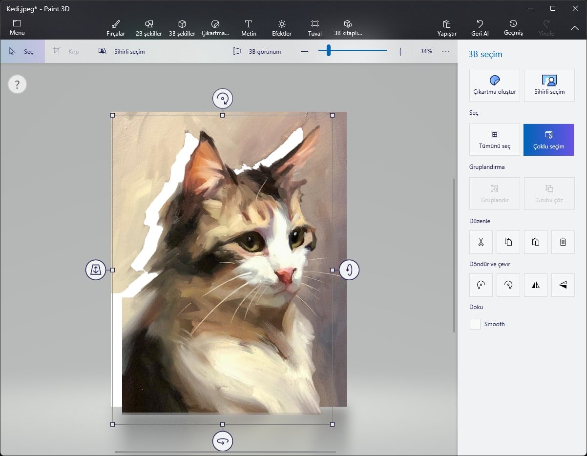Image resolution: width=587 pixels, height=456 pixels.
Task: Click the Cut (scissors) icon under Düzenle
Action: tap(481, 242)
